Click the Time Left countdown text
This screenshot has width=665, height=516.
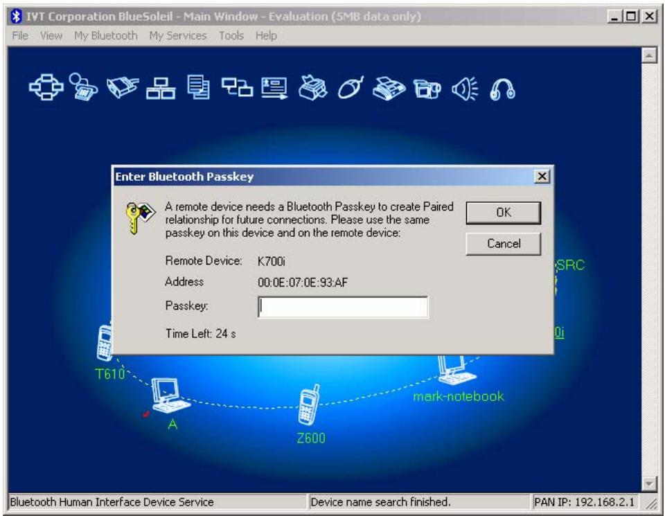click(201, 334)
